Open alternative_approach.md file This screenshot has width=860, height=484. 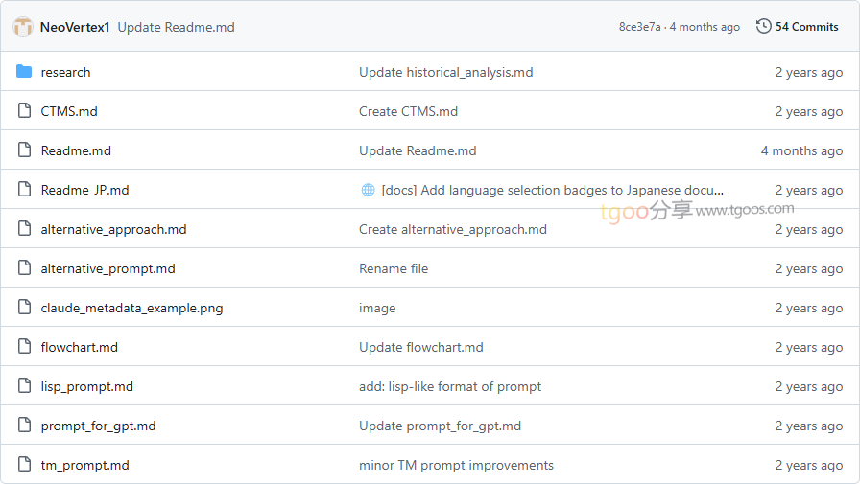click(113, 229)
